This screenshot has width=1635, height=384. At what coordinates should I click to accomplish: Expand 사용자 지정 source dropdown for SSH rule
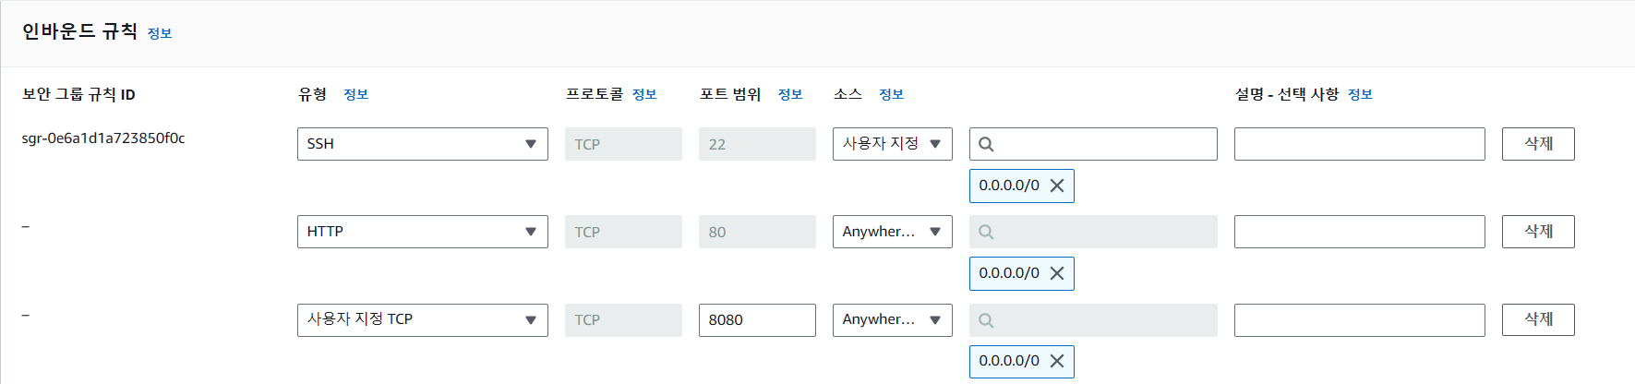click(892, 144)
